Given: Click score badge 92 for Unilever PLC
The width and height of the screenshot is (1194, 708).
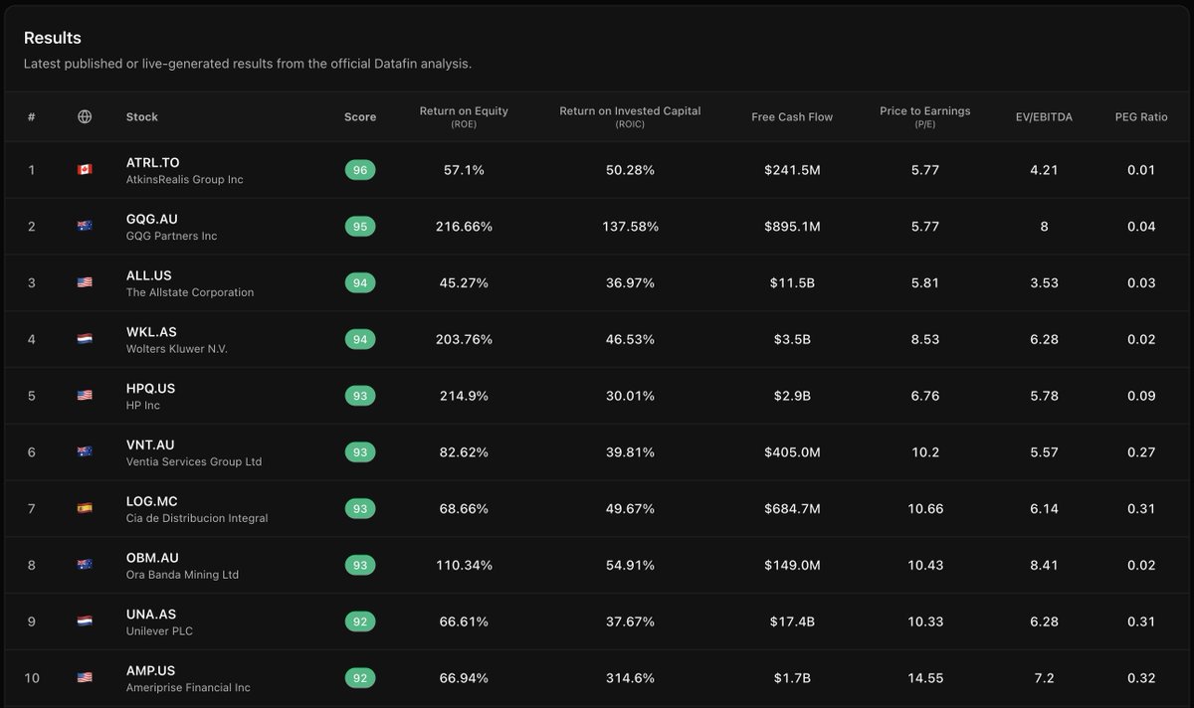Looking at the screenshot, I should pyautogui.click(x=360, y=621).
